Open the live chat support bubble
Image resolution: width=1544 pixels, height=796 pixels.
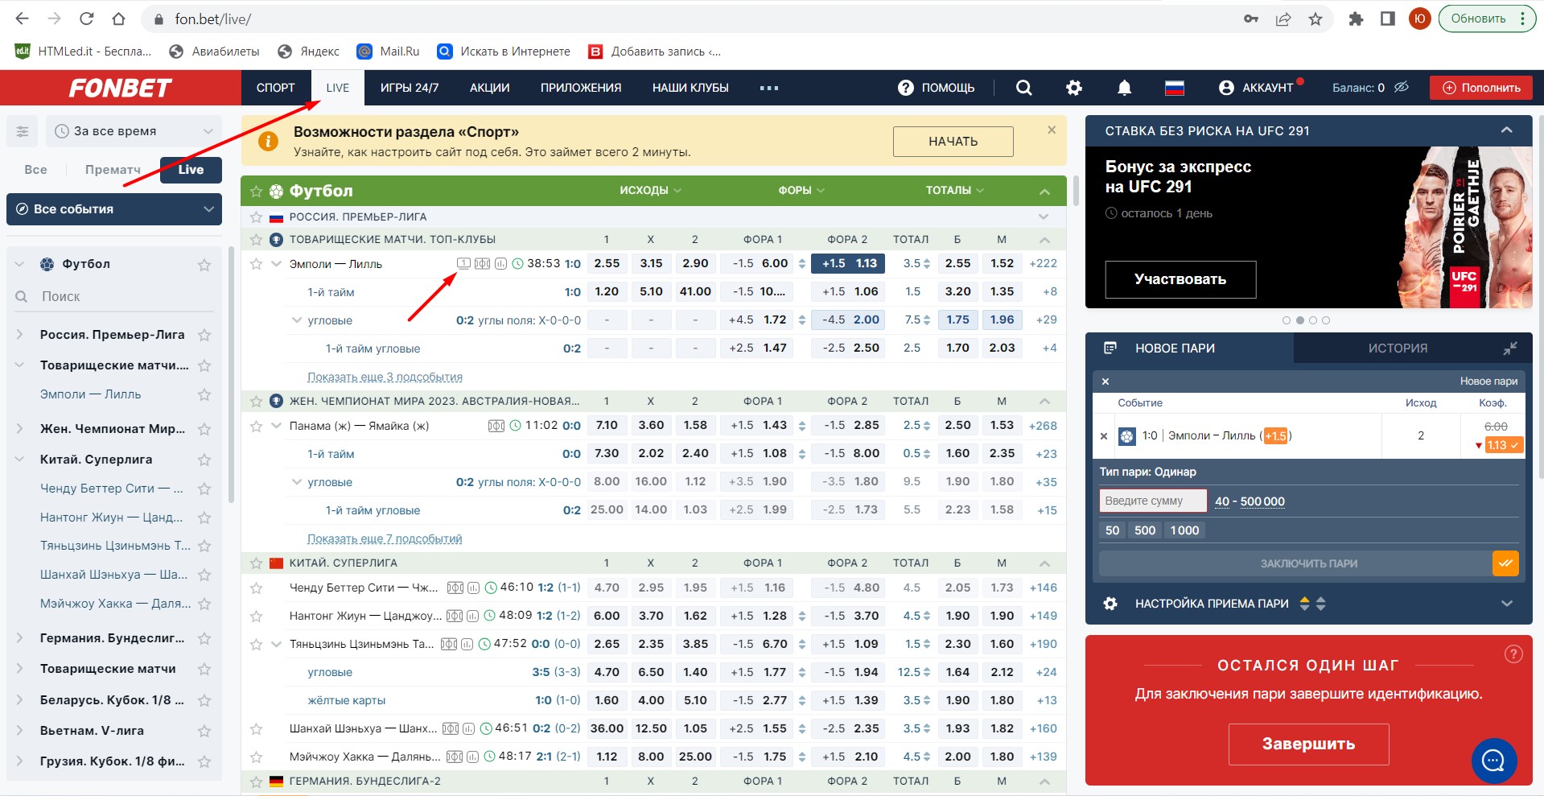1493,760
